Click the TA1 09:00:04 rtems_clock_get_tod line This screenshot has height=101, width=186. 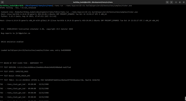click(24, 97)
